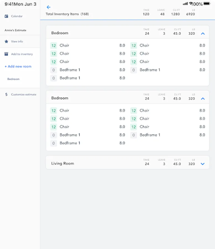
Task: Select the inventory icon next to Add to inventory
Action: 6,54
